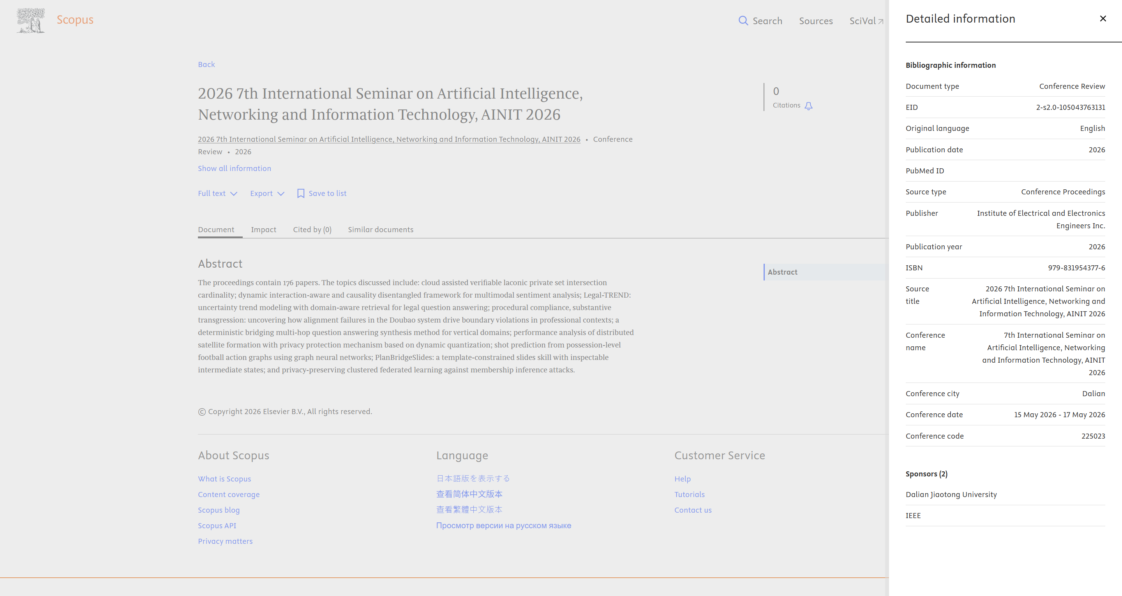Click the 0 citations count
This screenshot has width=1122, height=596.
point(776,92)
